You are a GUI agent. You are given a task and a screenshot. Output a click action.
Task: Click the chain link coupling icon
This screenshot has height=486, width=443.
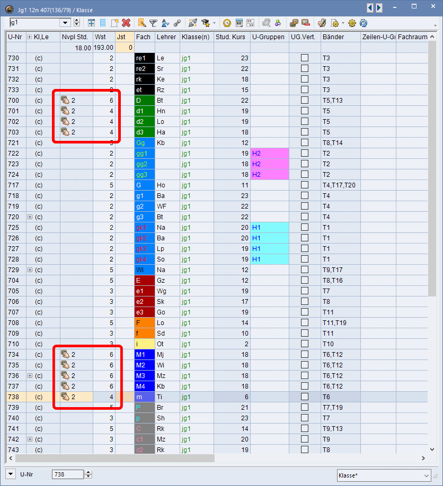pos(177,23)
